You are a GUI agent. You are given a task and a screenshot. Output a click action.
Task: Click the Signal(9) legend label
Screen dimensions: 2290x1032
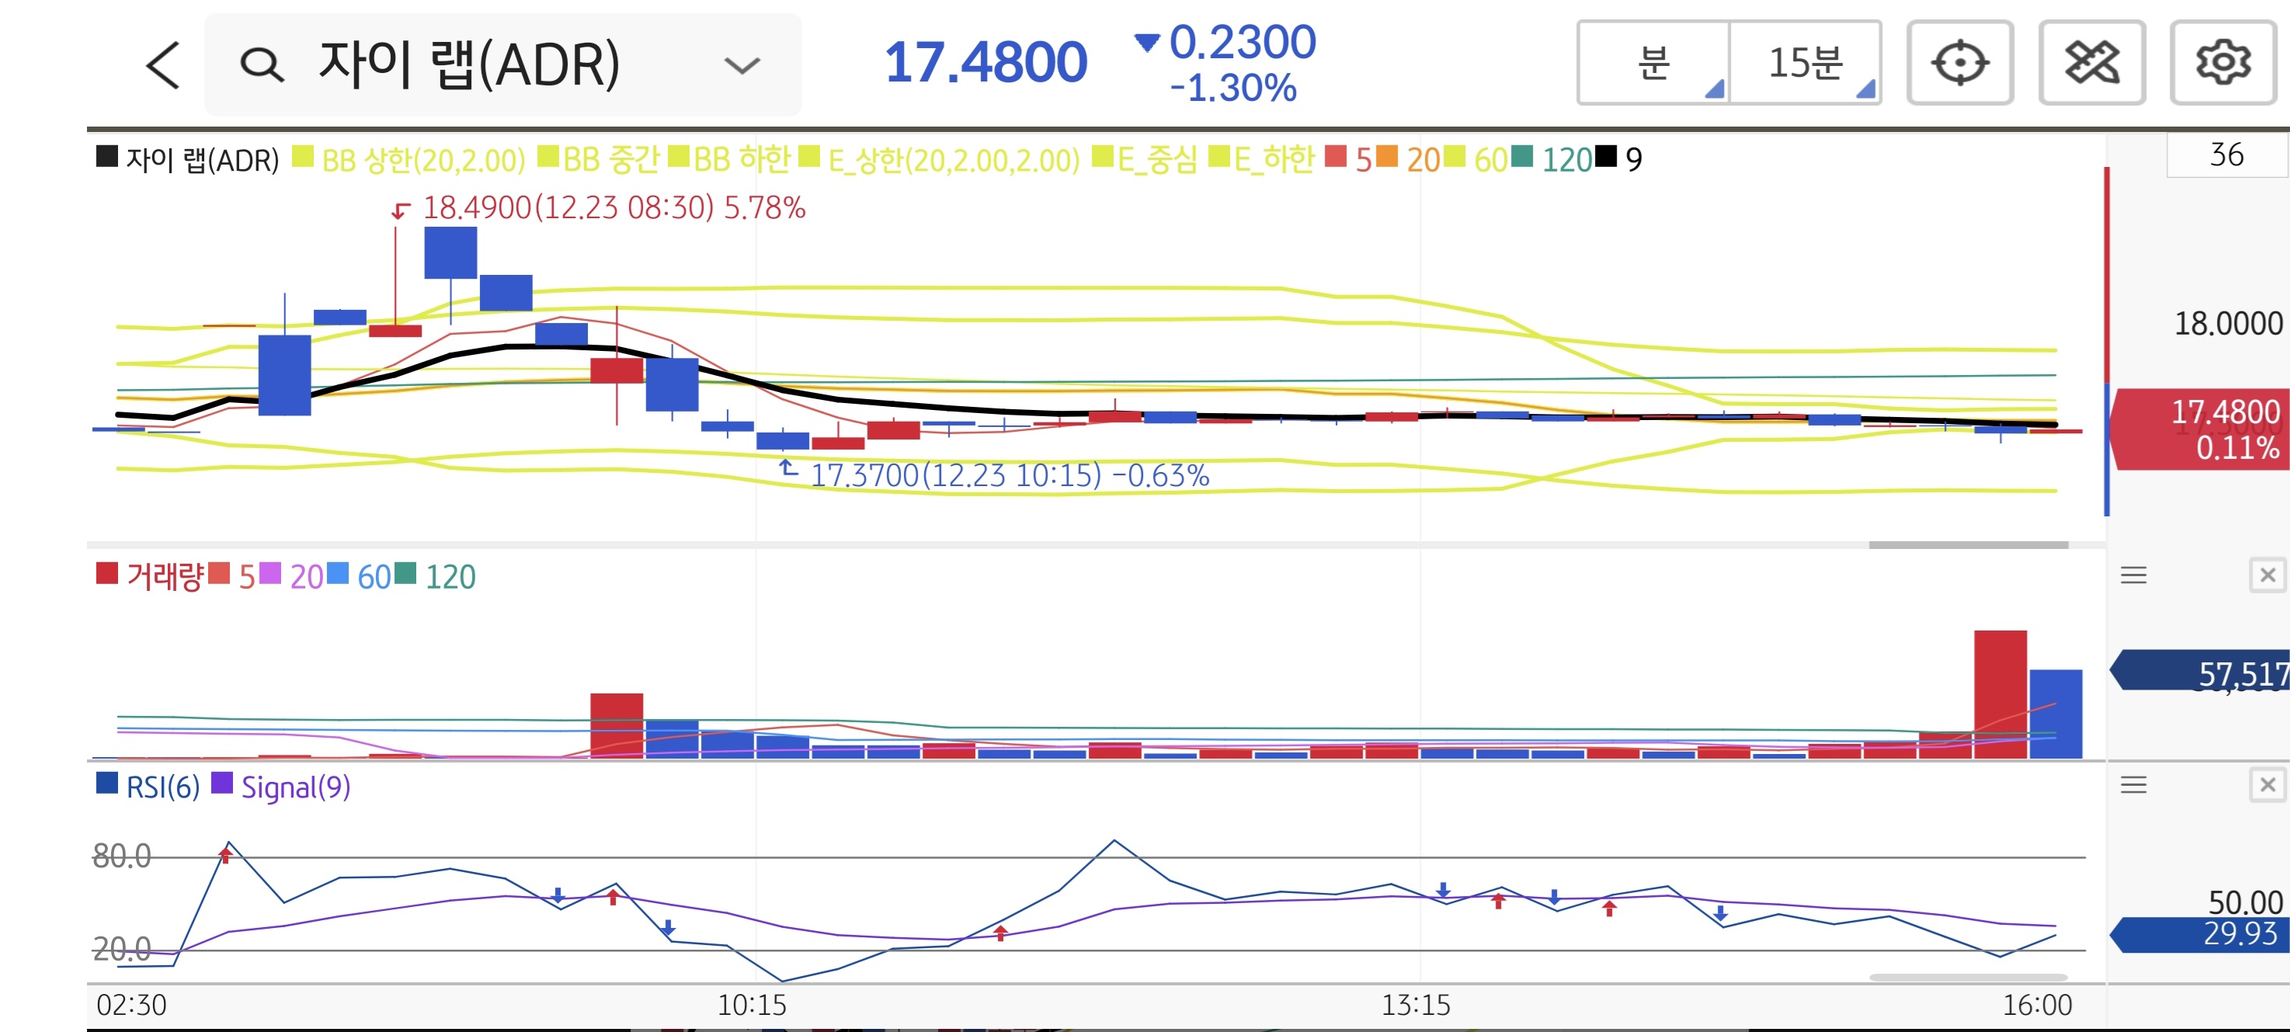295,787
